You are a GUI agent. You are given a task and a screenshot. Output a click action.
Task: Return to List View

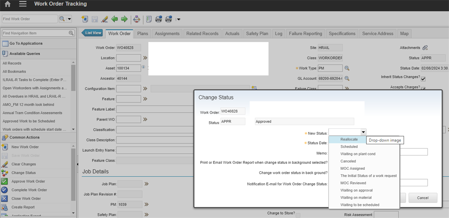[x=92, y=33]
